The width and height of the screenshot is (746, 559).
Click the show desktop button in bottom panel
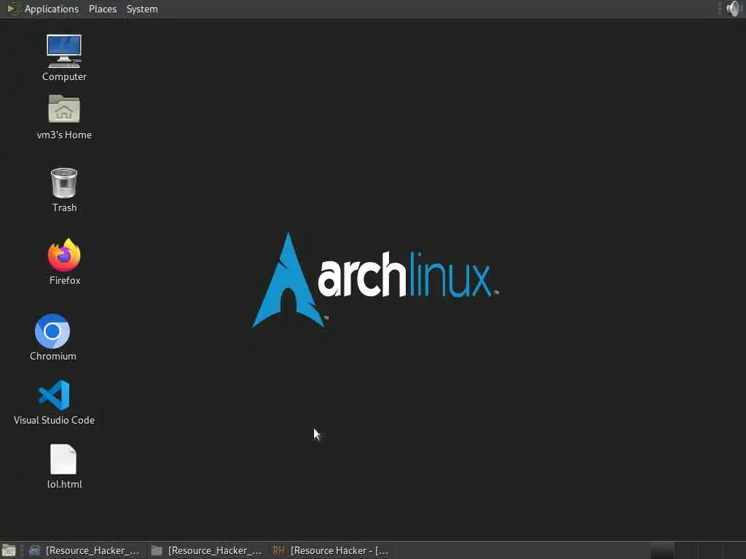[x=9, y=550]
